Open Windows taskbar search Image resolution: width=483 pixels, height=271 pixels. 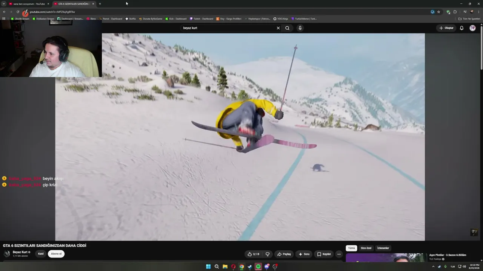[x=217, y=266]
